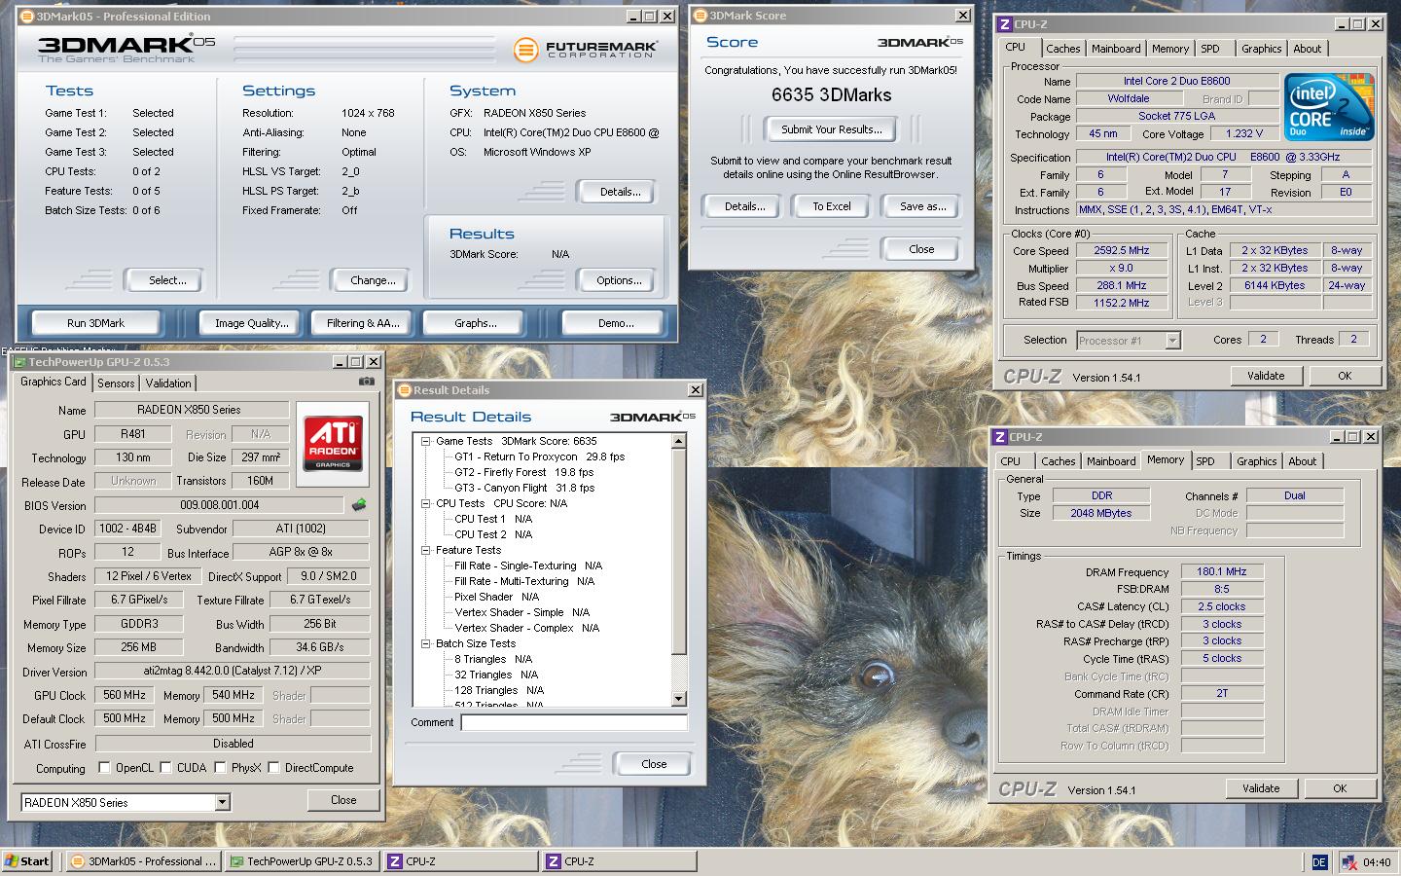Open Graphics tab in lower CPU-Z window
This screenshot has width=1401, height=876.
click(1256, 461)
